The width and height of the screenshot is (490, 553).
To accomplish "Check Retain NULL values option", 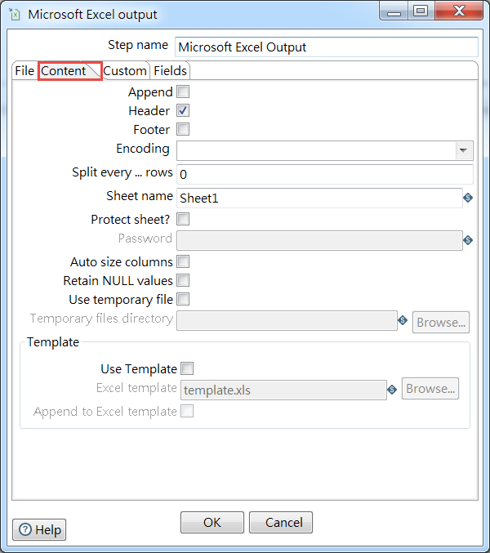I will (183, 280).
